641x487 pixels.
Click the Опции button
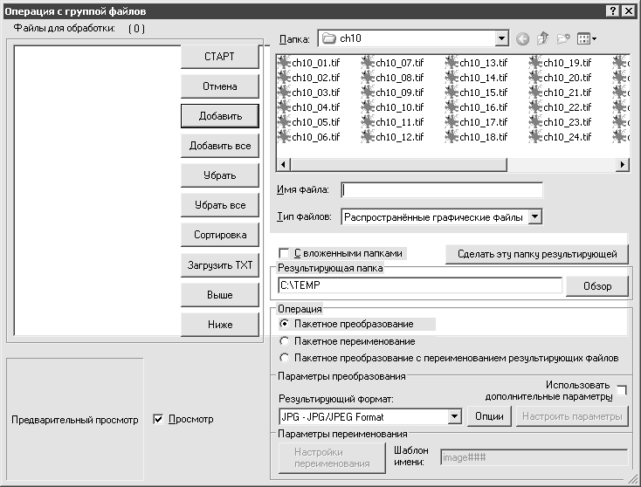tap(489, 416)
